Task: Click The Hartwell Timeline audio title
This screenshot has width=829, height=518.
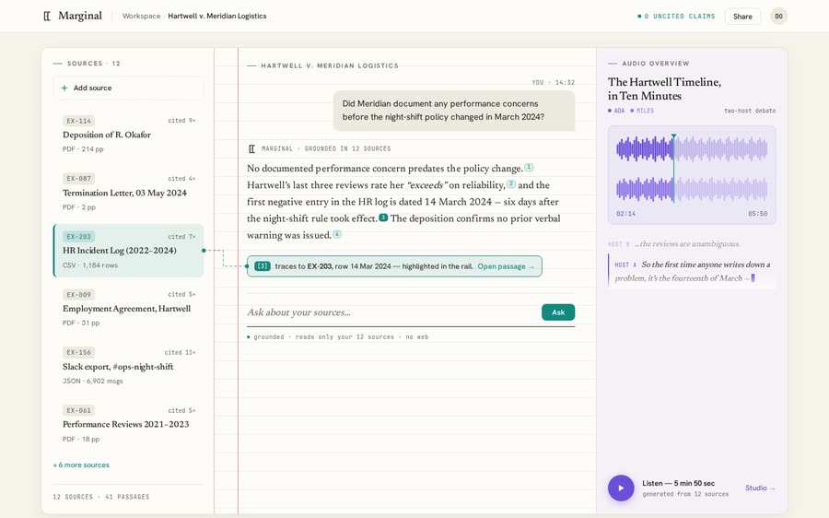Action: tap(664, 88)
